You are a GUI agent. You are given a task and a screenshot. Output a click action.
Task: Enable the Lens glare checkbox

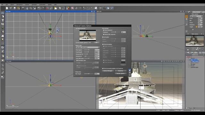(103, 37)
